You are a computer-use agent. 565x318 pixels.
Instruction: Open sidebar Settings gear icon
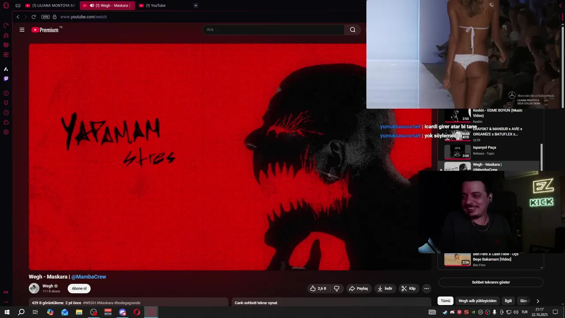pyautogui.click(x=6, y=132)
